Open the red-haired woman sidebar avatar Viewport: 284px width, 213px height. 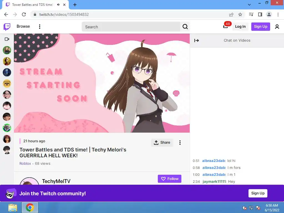(x=7, y=139)
